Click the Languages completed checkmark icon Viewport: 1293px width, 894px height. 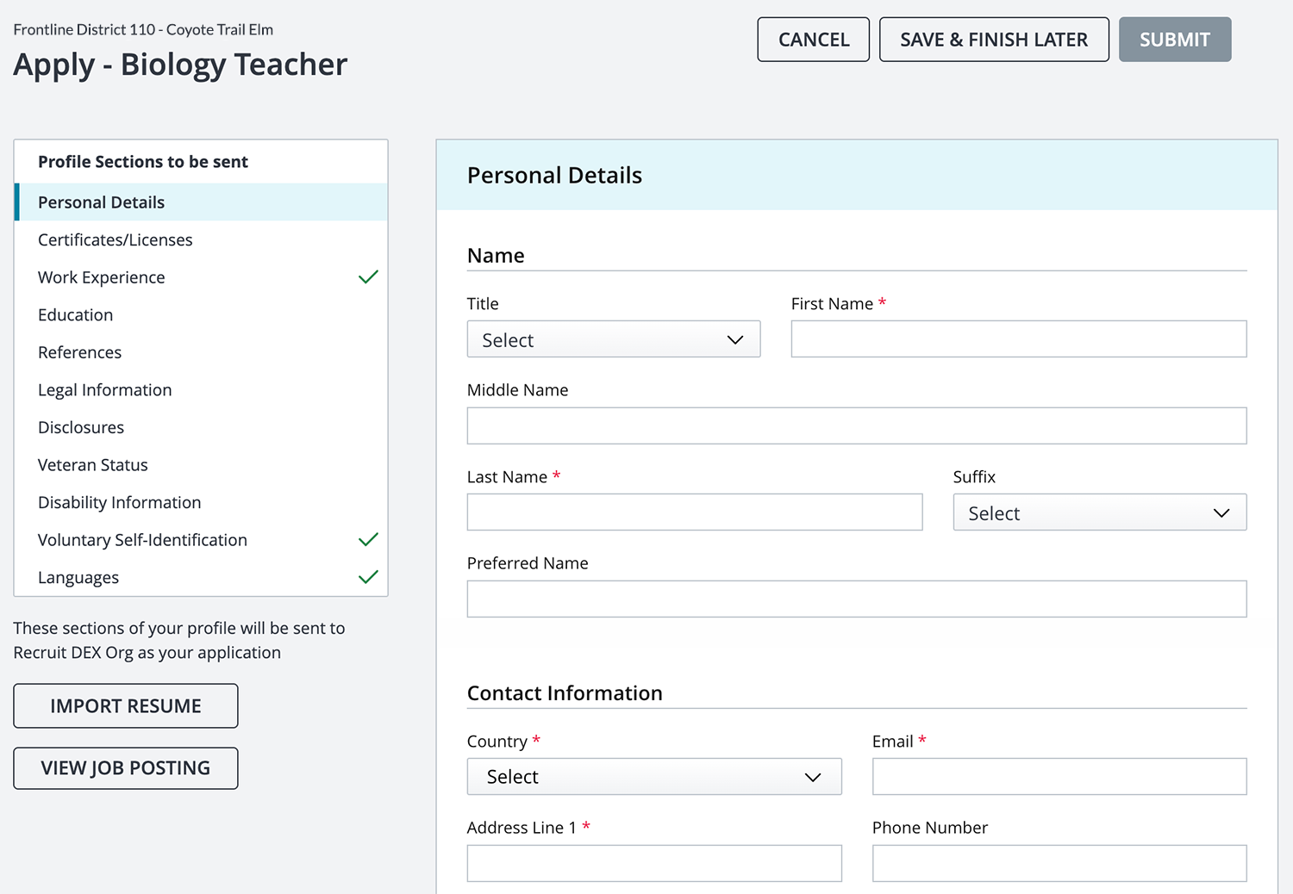pyautogui.click(x=368, y=577)
